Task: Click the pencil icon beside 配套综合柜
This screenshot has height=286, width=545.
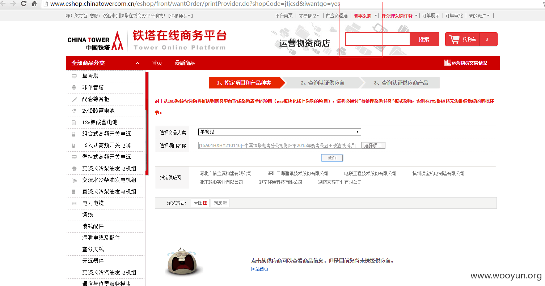Action: (x=74, y=99)
